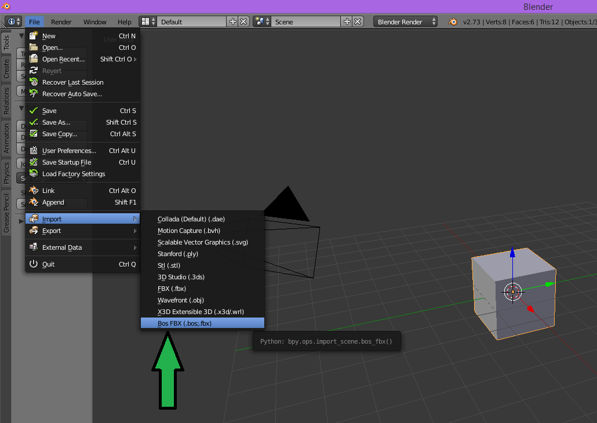This screenshot has height=423, width=597.
Task: Add a new screen layout
Action: pyautogui.click(x=232, y=21)
